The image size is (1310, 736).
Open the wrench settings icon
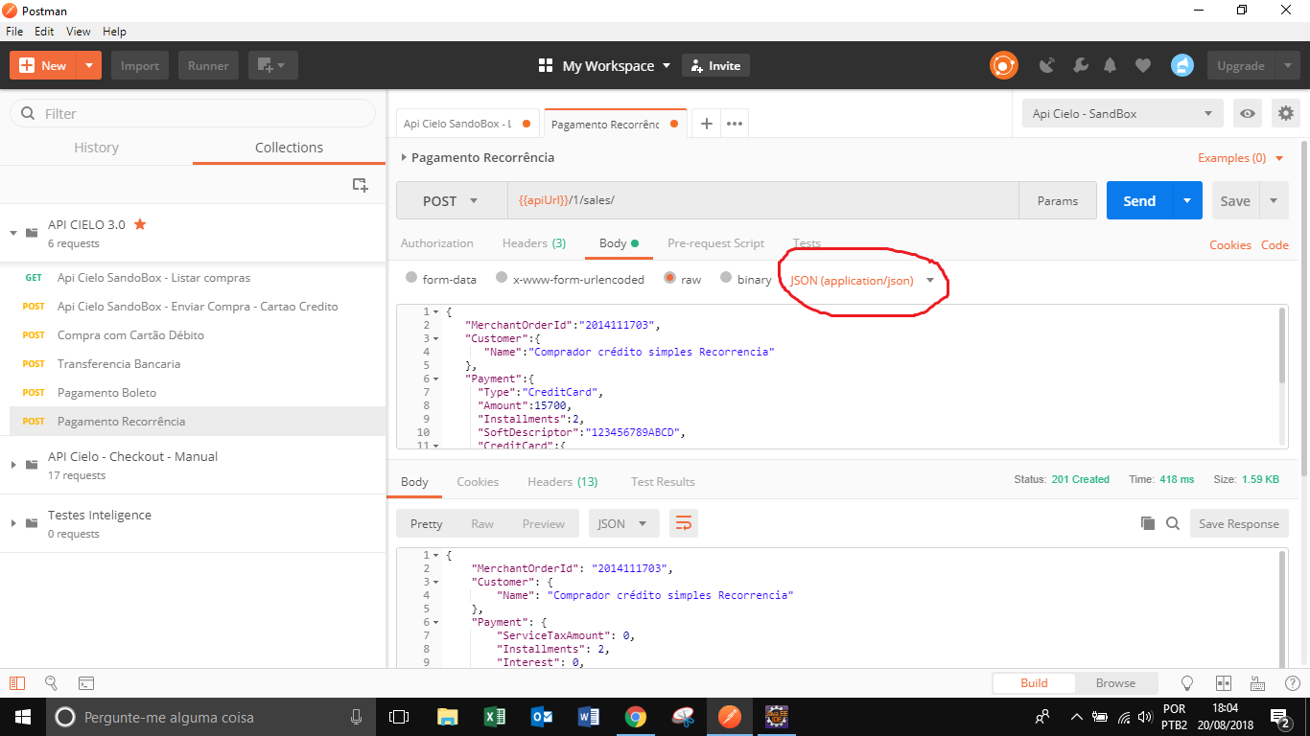point(1080,65)
